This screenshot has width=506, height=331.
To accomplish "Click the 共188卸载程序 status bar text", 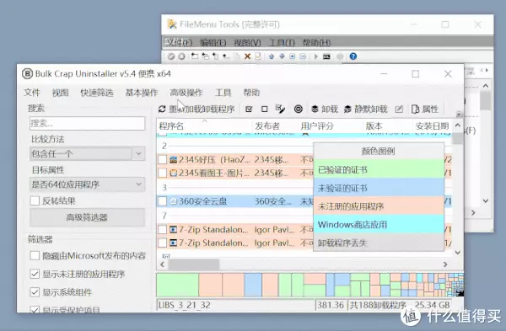I will (x=378, y=305).
